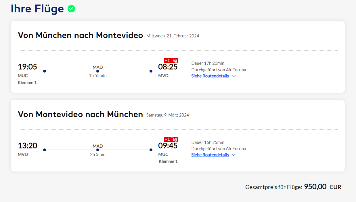Click the total price 950,00 EUR
The image size is (356, 202).
coord(322,187)
